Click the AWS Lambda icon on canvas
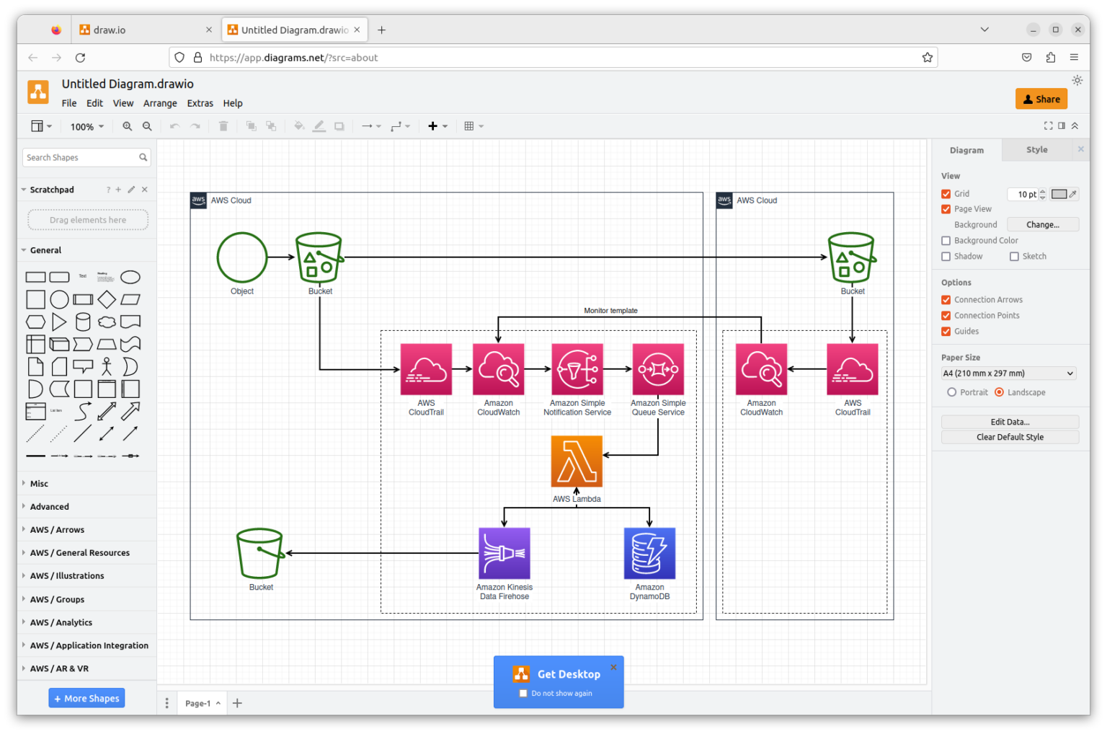Image resolution: width=1107 pixels, height=734 pixels. pos(577,461)
